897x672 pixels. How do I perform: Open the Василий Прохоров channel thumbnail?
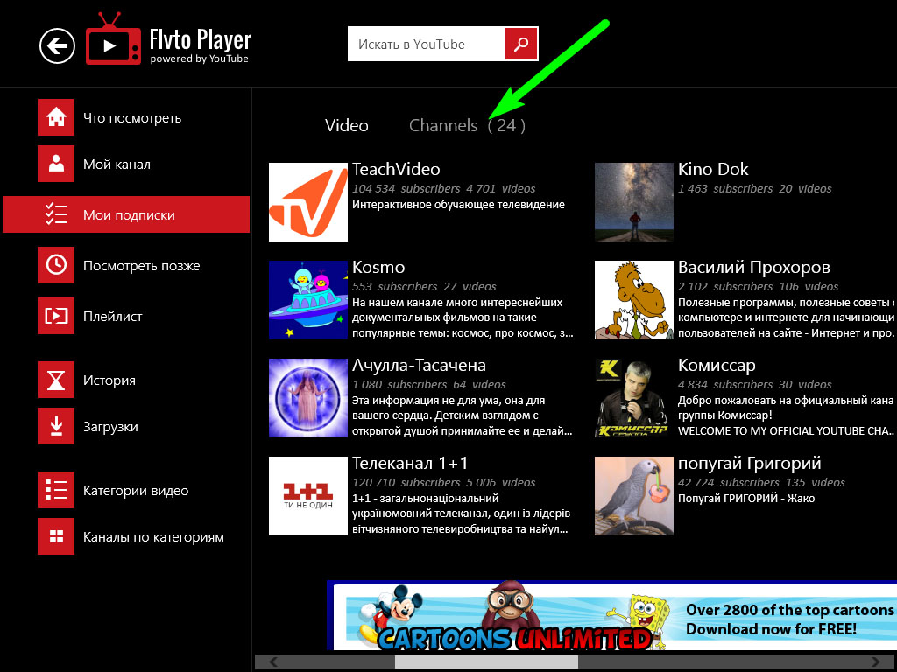pyautogui.click(x=634, y=300)
